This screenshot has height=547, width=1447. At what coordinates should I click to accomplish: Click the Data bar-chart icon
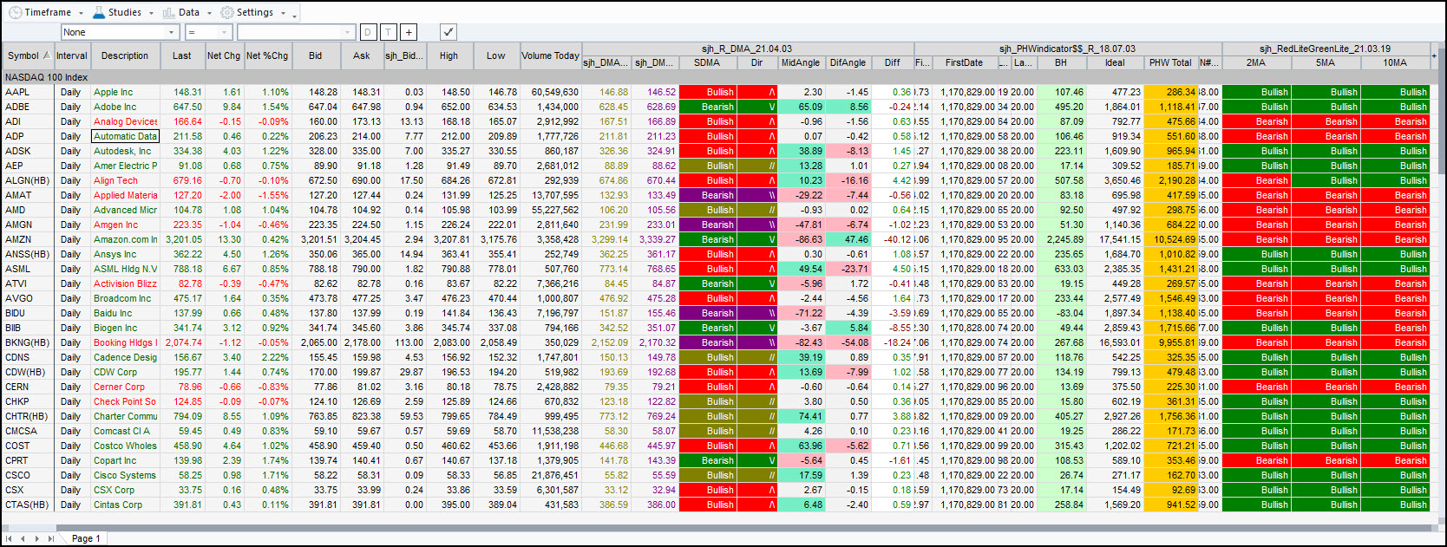coord(168,12)
